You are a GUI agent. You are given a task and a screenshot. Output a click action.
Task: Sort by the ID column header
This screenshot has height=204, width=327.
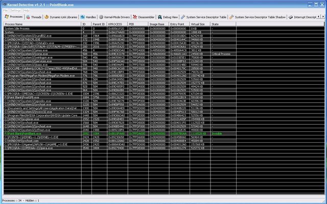tap(86, 24)
